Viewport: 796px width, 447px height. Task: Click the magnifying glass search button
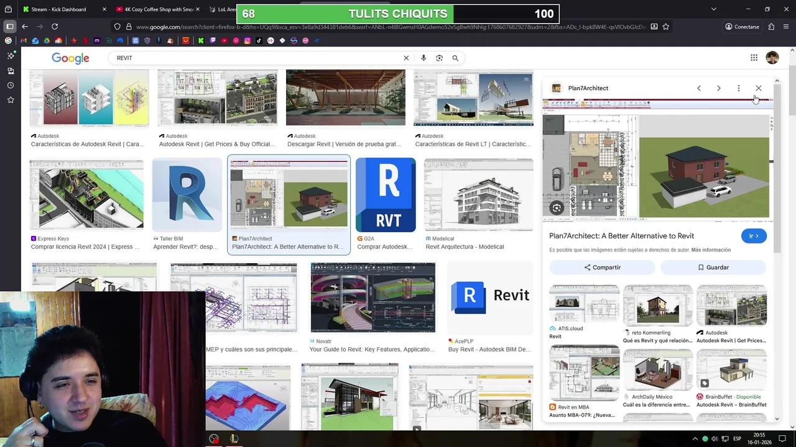click(x=455, y=58)
